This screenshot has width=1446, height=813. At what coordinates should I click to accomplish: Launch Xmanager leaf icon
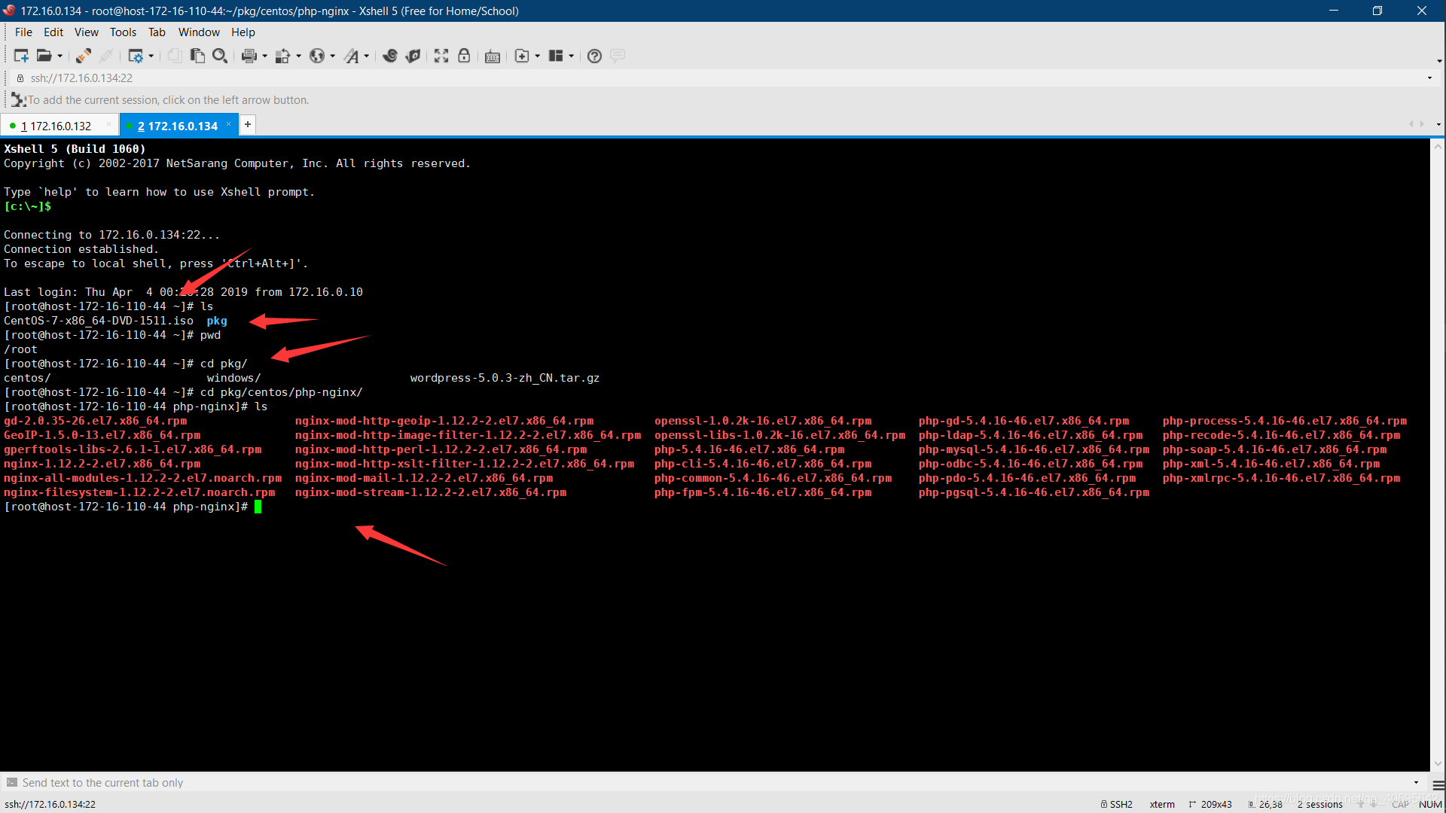tap(413, 56)
